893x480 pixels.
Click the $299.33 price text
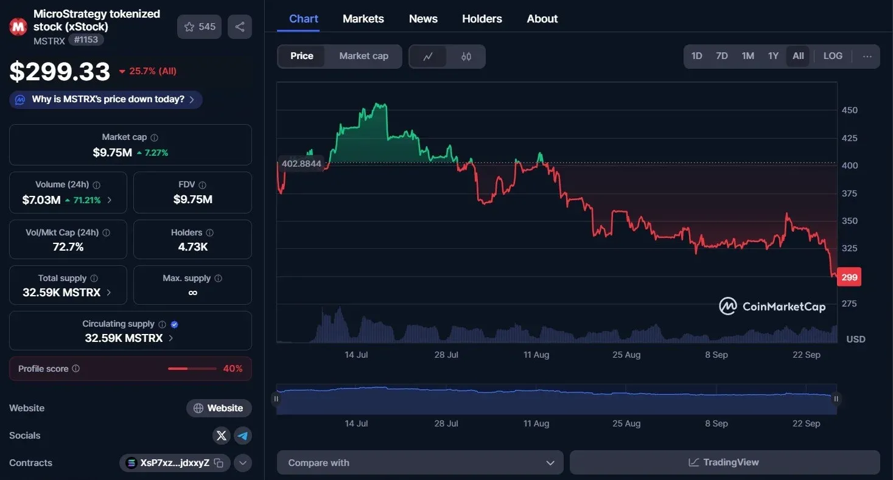click(60, 72)
